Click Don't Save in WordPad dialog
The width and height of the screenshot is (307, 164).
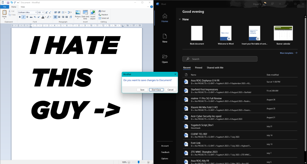pyautogui.click(x=156, y=90)
